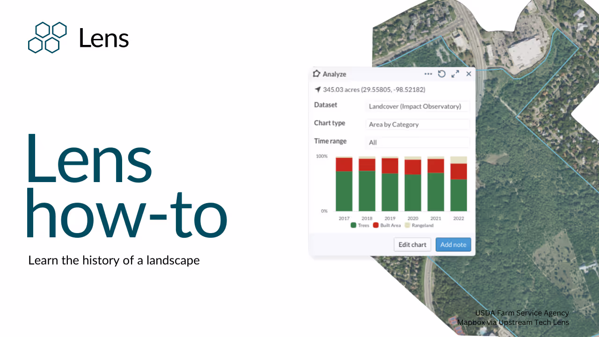Click the "Dataset" field label
Image resolution: width=599 pixels, height=337 pixels.
(326, 105)
